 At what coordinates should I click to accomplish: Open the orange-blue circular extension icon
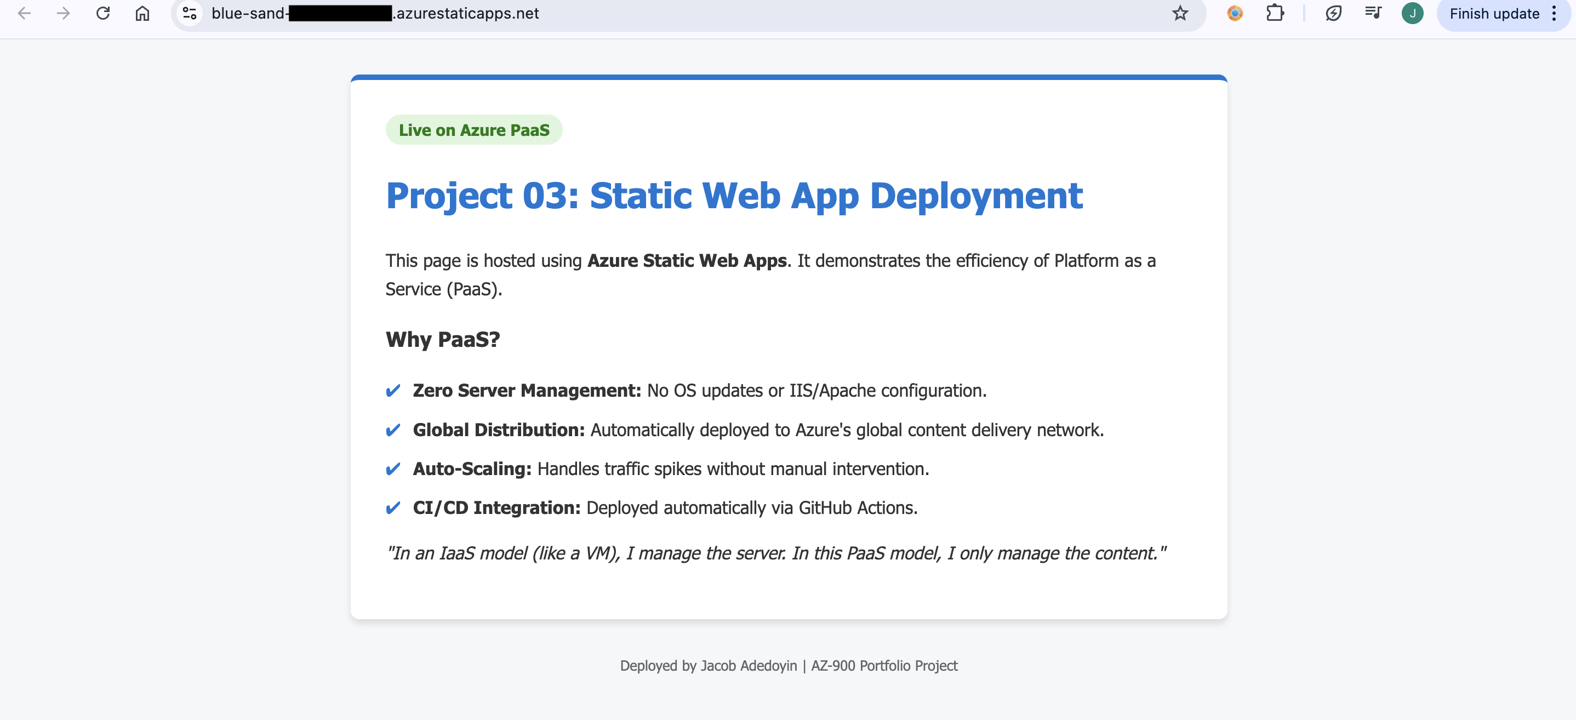[x=1235, y=14]
